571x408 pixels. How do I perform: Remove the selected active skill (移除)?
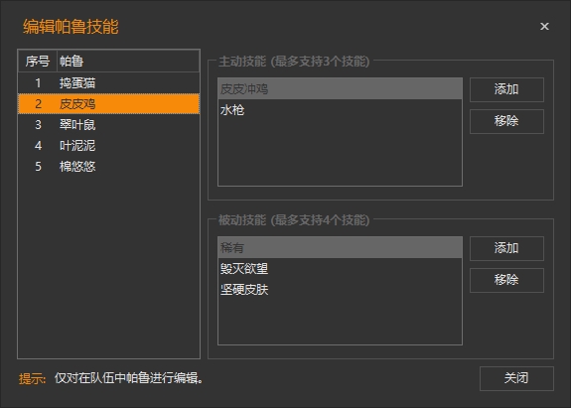506,121
